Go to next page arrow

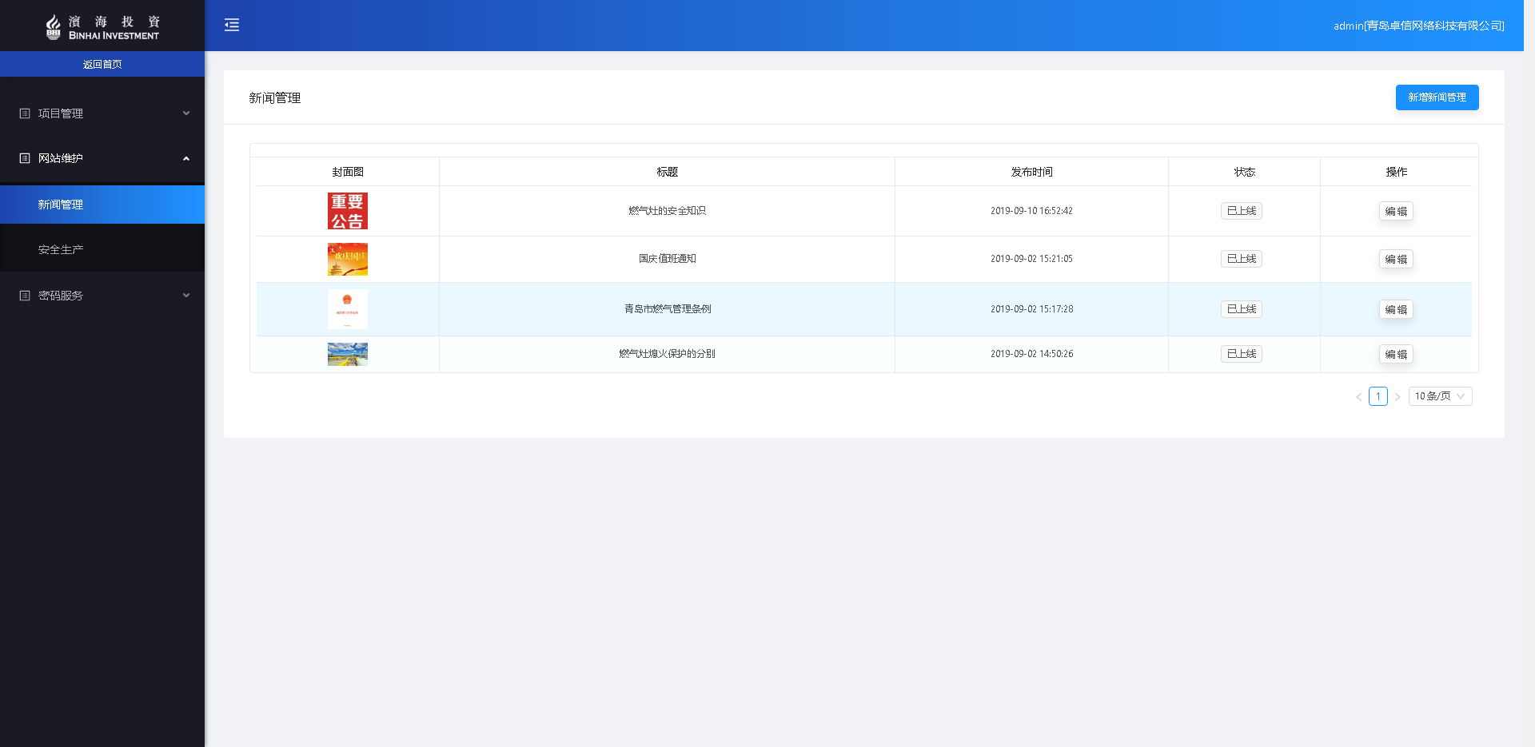(1397, 397)
